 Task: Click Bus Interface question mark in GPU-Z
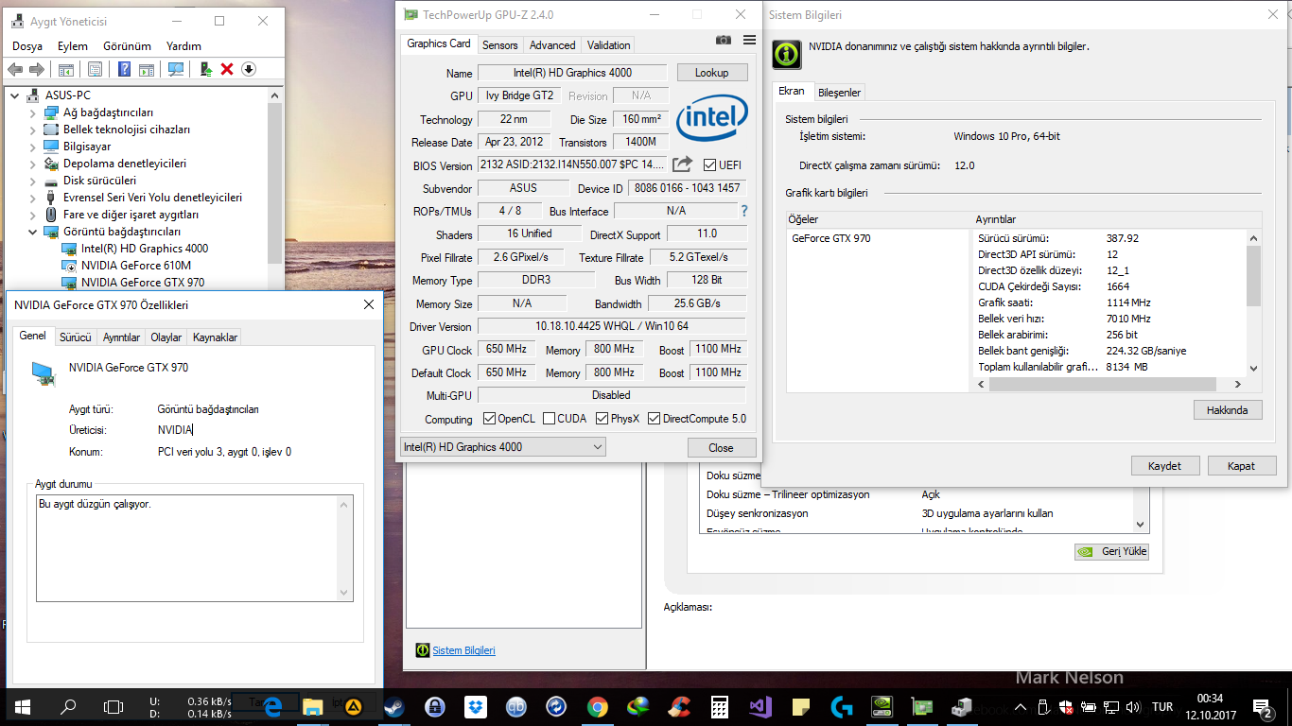pyautogui.click(x=744, y=211)
